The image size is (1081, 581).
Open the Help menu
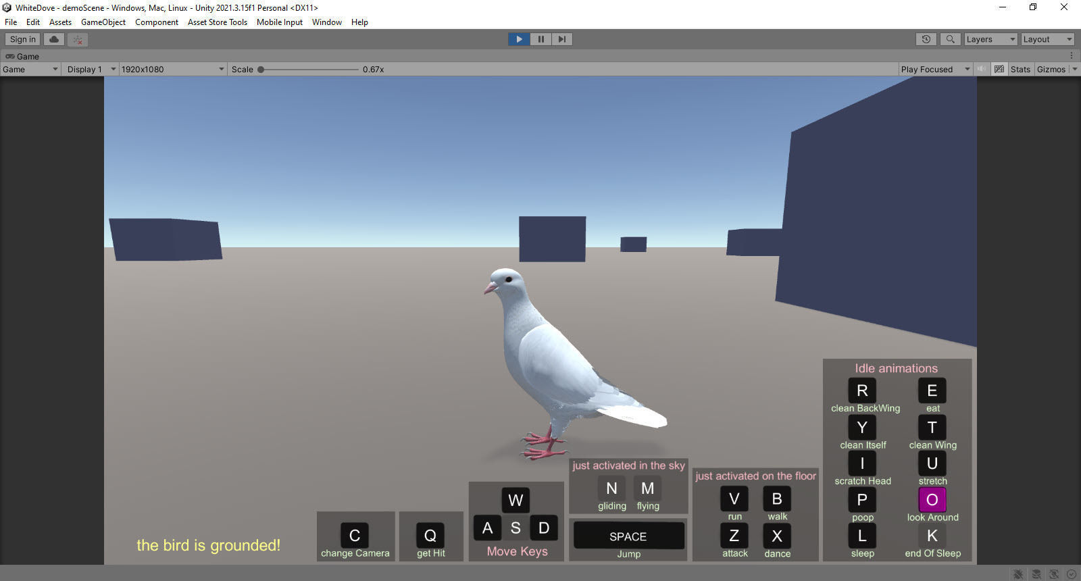[359, 22]
